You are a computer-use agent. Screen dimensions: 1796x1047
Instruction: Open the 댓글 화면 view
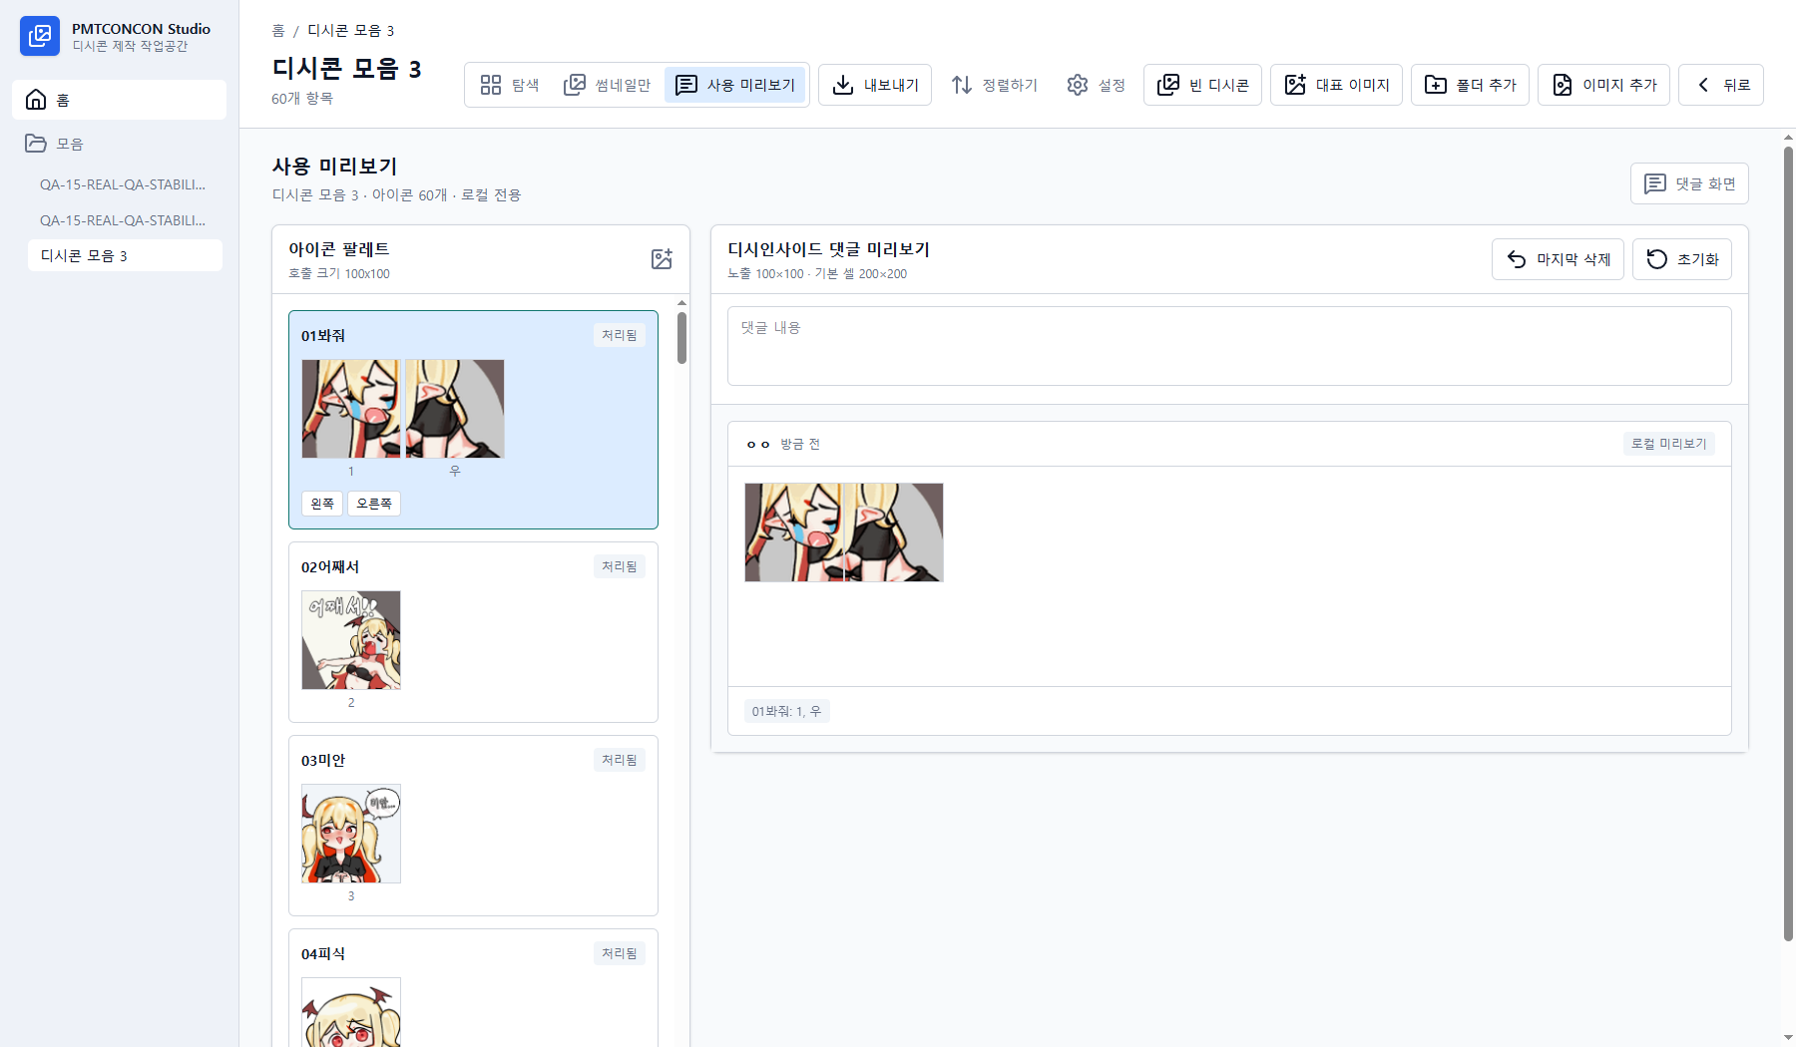pyautogui.click(x=1689, y=183)
